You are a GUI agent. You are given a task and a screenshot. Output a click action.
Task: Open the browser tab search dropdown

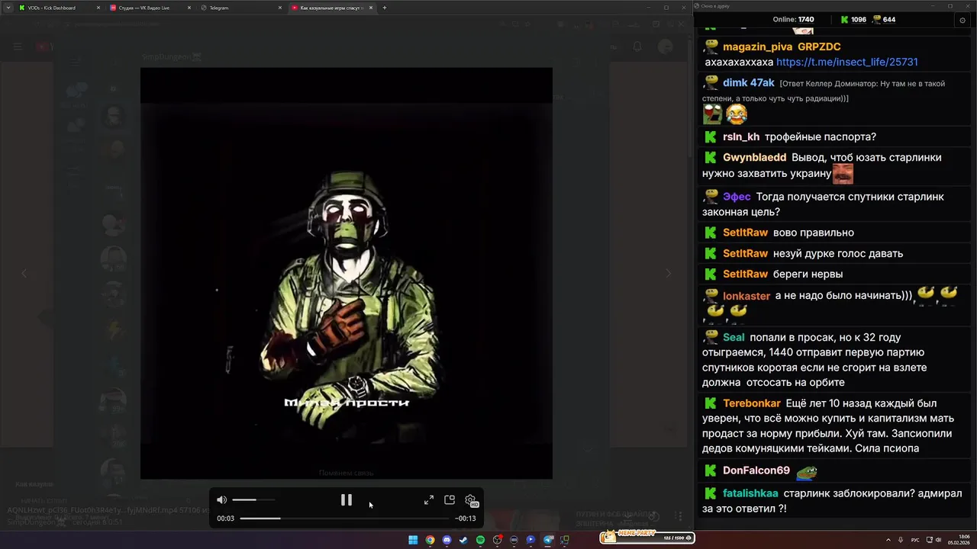point(8,8)
